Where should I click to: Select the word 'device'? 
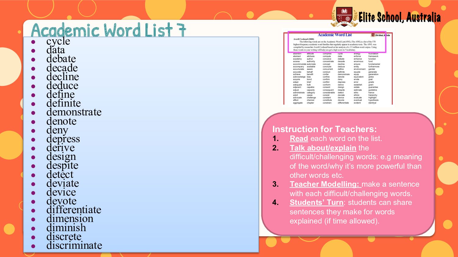[x=61, y=192]
